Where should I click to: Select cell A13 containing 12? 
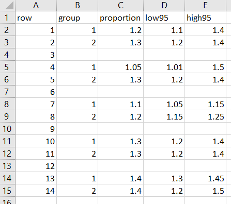point(36,166)
